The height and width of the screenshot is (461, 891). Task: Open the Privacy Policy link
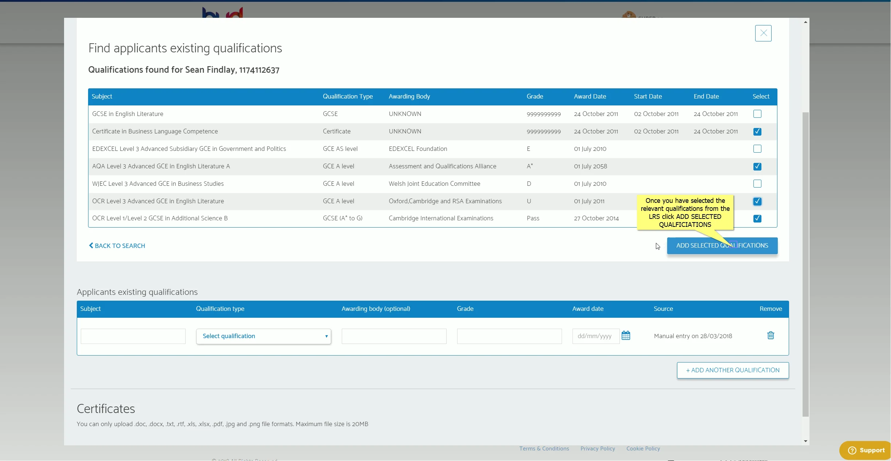597,448
